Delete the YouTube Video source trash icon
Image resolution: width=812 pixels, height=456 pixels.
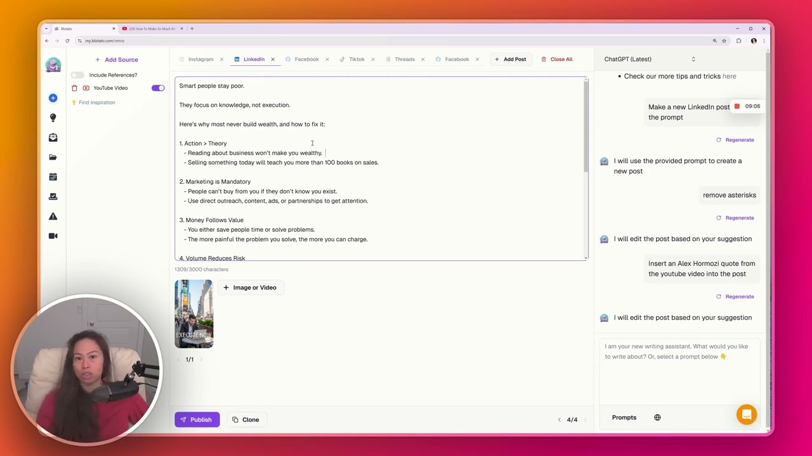tap(74, 88)
